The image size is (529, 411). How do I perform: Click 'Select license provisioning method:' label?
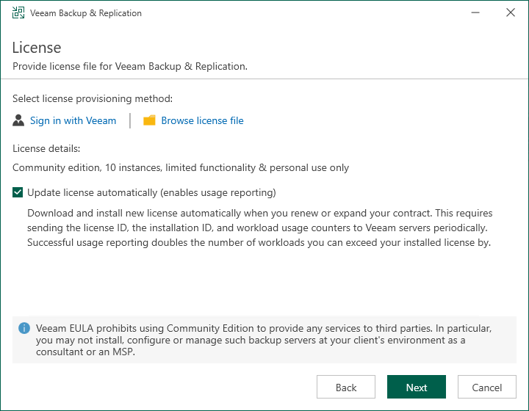(x=93, y=98)
